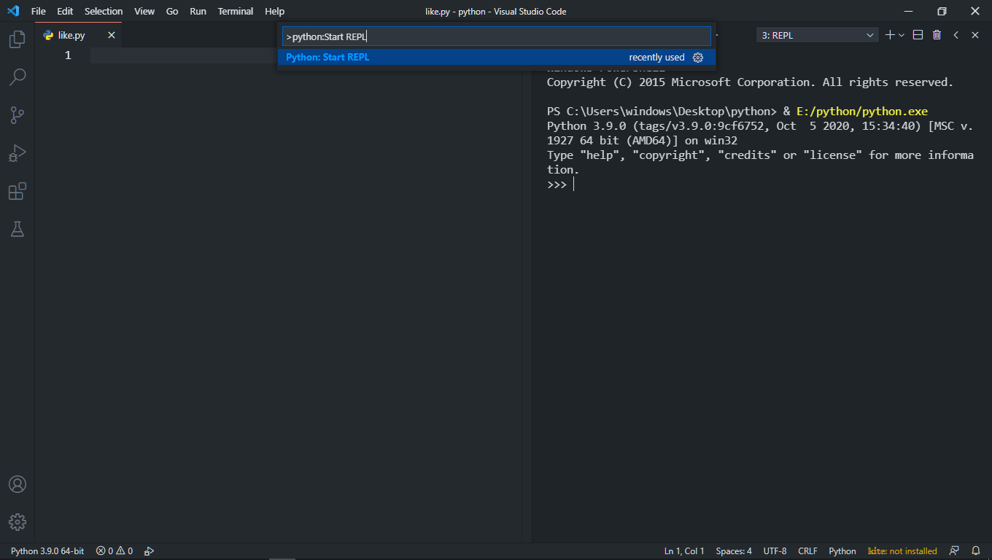The width and height of the screenshot is (992, 560).
Task: Open the Source Control view
Action: point(18,114)
